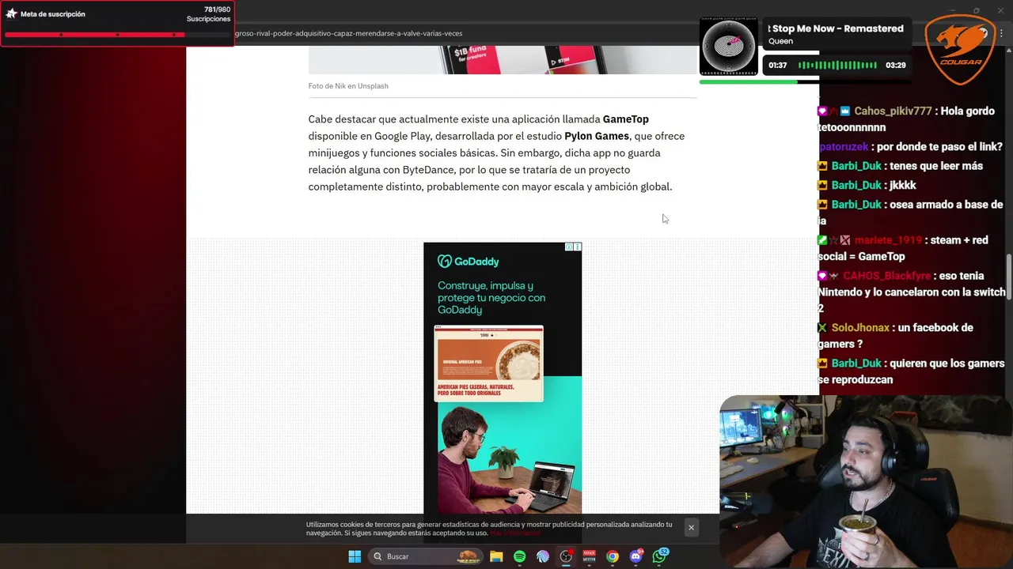Viewport: 1013px width, 569px height.
Task: Click Barbi_Duk's 'jkkkk' message
Action: (902, 185)
